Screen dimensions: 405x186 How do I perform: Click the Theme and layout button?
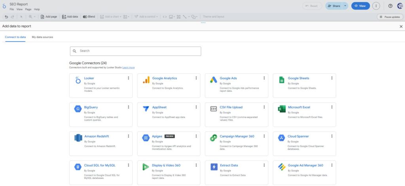click(213, 17)
